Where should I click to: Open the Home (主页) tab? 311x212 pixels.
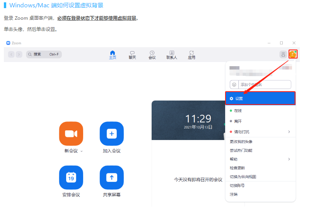113,55
